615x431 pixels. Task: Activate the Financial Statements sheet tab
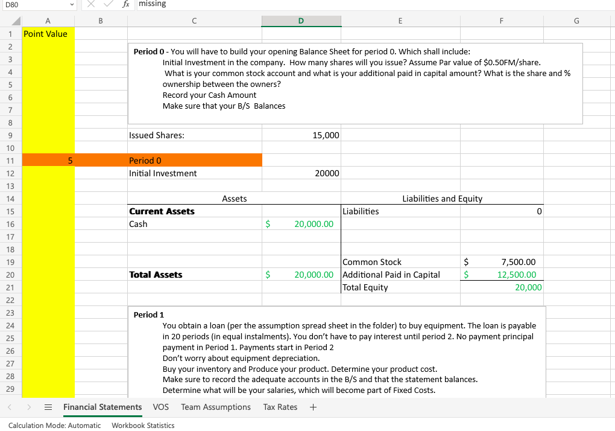coord(102,407)
